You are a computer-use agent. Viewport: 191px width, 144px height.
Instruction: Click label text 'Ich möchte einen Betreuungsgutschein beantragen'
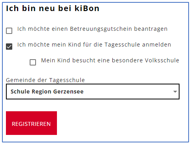pos(93,29)
